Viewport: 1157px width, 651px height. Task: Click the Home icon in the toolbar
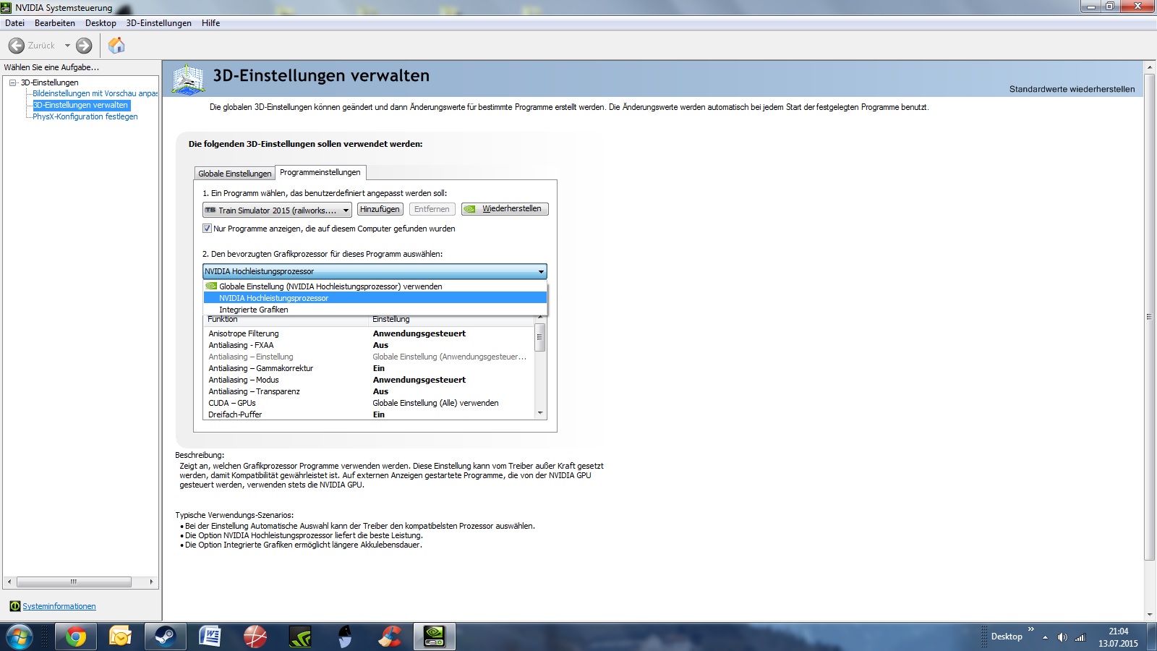click(x=116, y=46)
